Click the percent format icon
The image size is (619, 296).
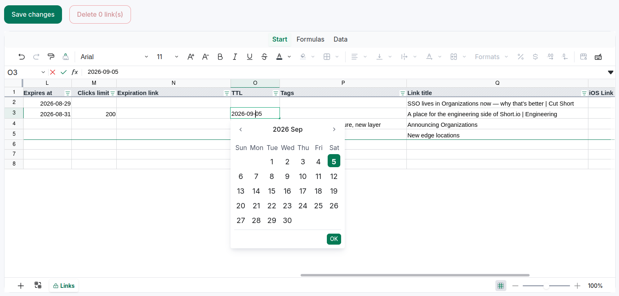coord(521,57)
